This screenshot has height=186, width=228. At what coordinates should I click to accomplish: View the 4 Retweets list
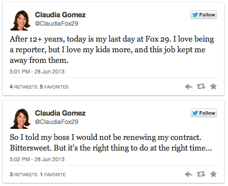click(23, 87)
